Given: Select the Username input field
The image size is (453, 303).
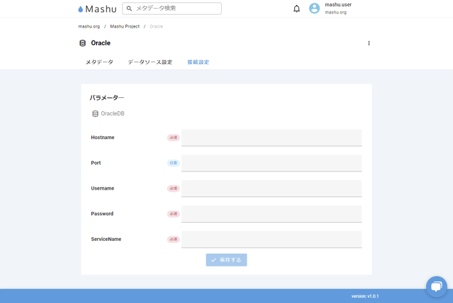Looking at the screenshot, I should pyautogui.click(x=271, y=188).
